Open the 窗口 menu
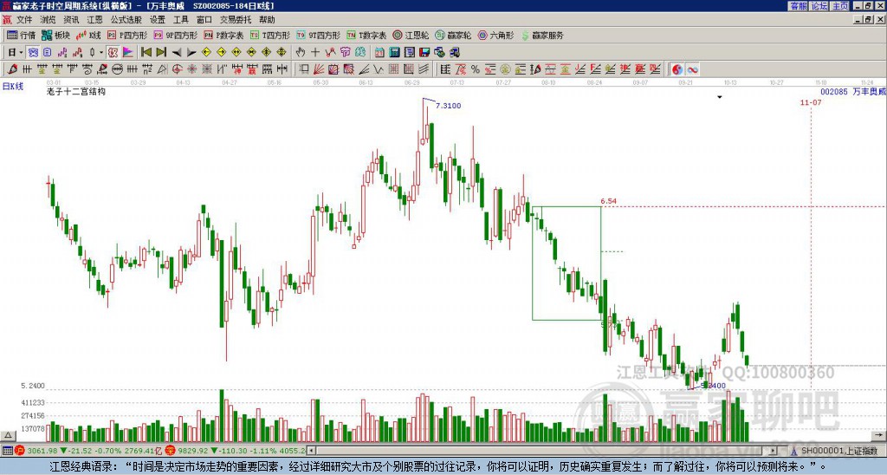Viewport: 887px width, 475px height. [x=204, y=20]
